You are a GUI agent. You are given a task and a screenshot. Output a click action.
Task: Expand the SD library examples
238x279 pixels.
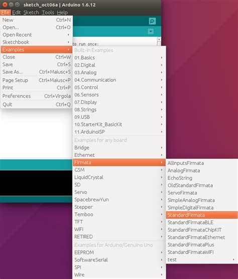[x=119, y=184]
